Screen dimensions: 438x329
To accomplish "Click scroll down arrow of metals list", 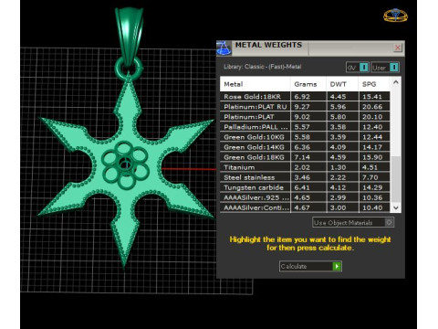I will [x=396, y=207].
